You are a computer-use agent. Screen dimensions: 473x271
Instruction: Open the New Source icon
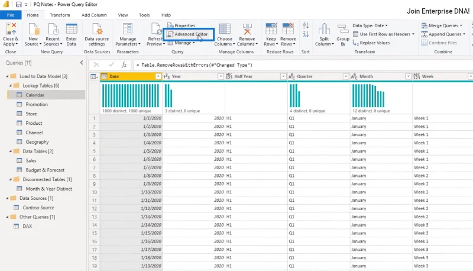coord(33,29)
